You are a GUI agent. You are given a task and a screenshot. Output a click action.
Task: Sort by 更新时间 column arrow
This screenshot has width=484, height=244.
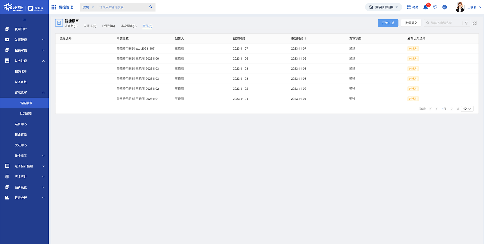(x=306, y=39)
